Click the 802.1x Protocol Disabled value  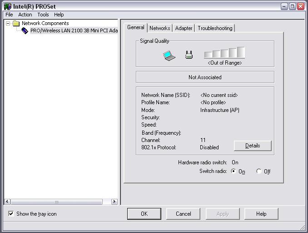[x=209, y=147]
